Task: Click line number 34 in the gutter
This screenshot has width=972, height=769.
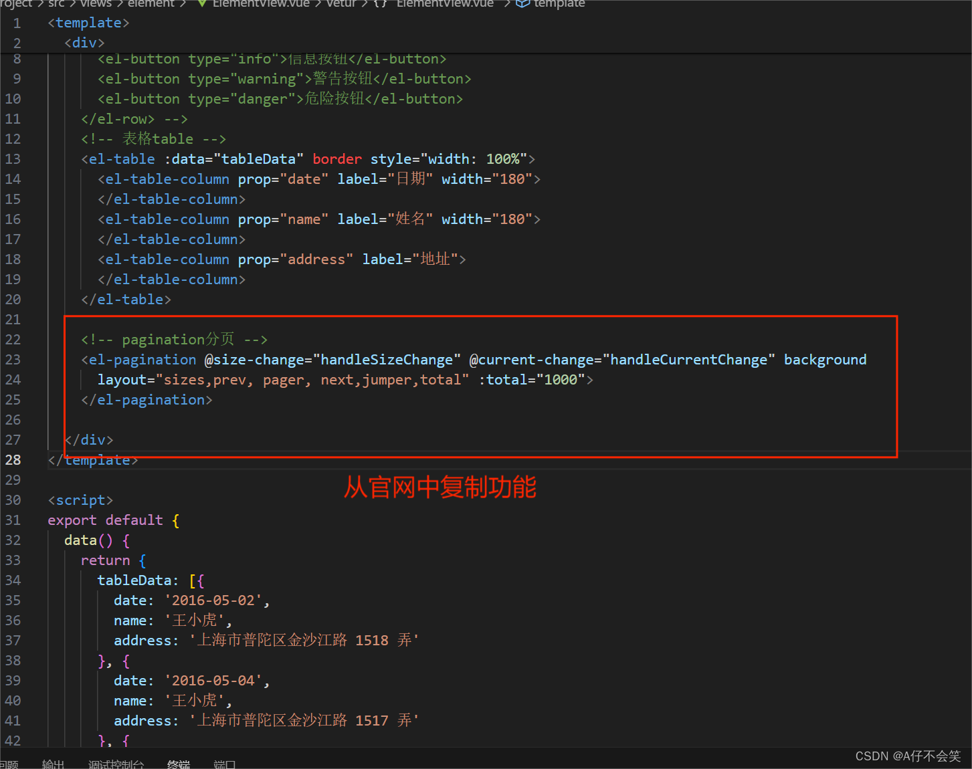Action: (13, 580)
